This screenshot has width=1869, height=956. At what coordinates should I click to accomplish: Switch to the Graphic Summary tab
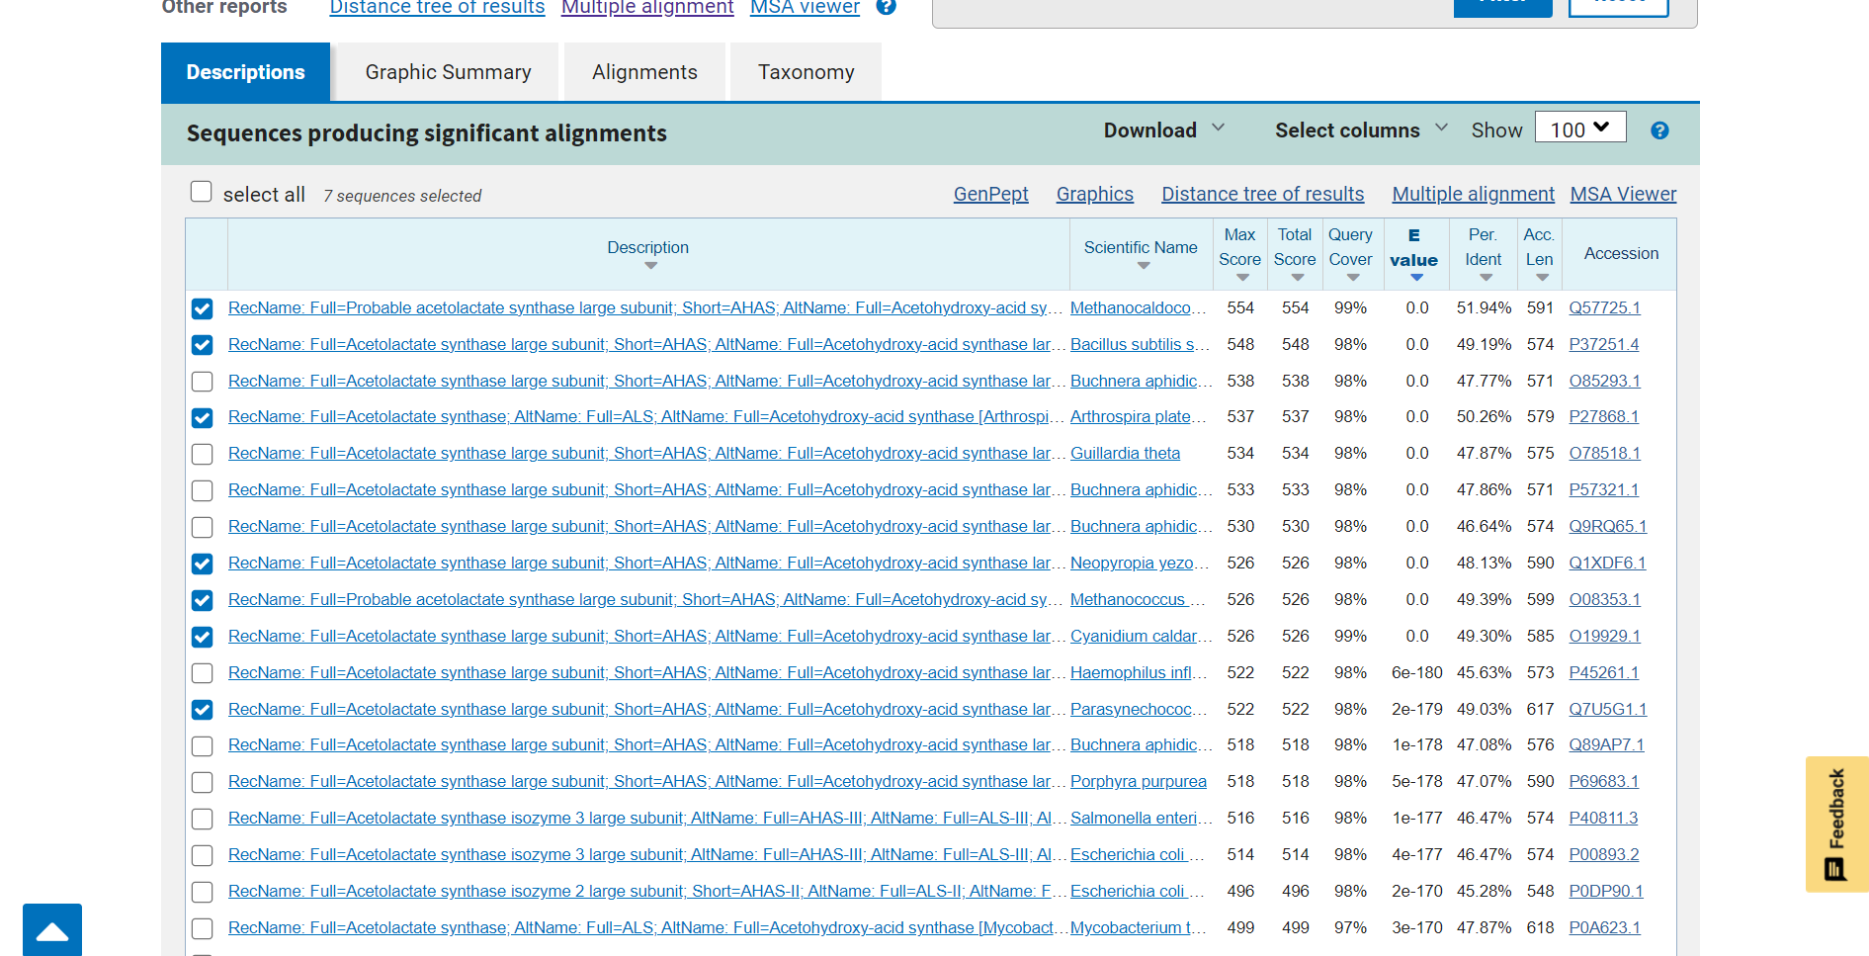click(x=448, y=72)
